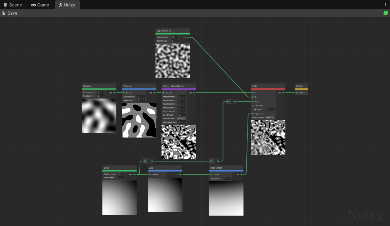The width and height of the screenshot is (390, 226).
Task: Click the Domain Warp Simplex preview thumbnail
Action: pyautogui.click(x=179, y=142)
